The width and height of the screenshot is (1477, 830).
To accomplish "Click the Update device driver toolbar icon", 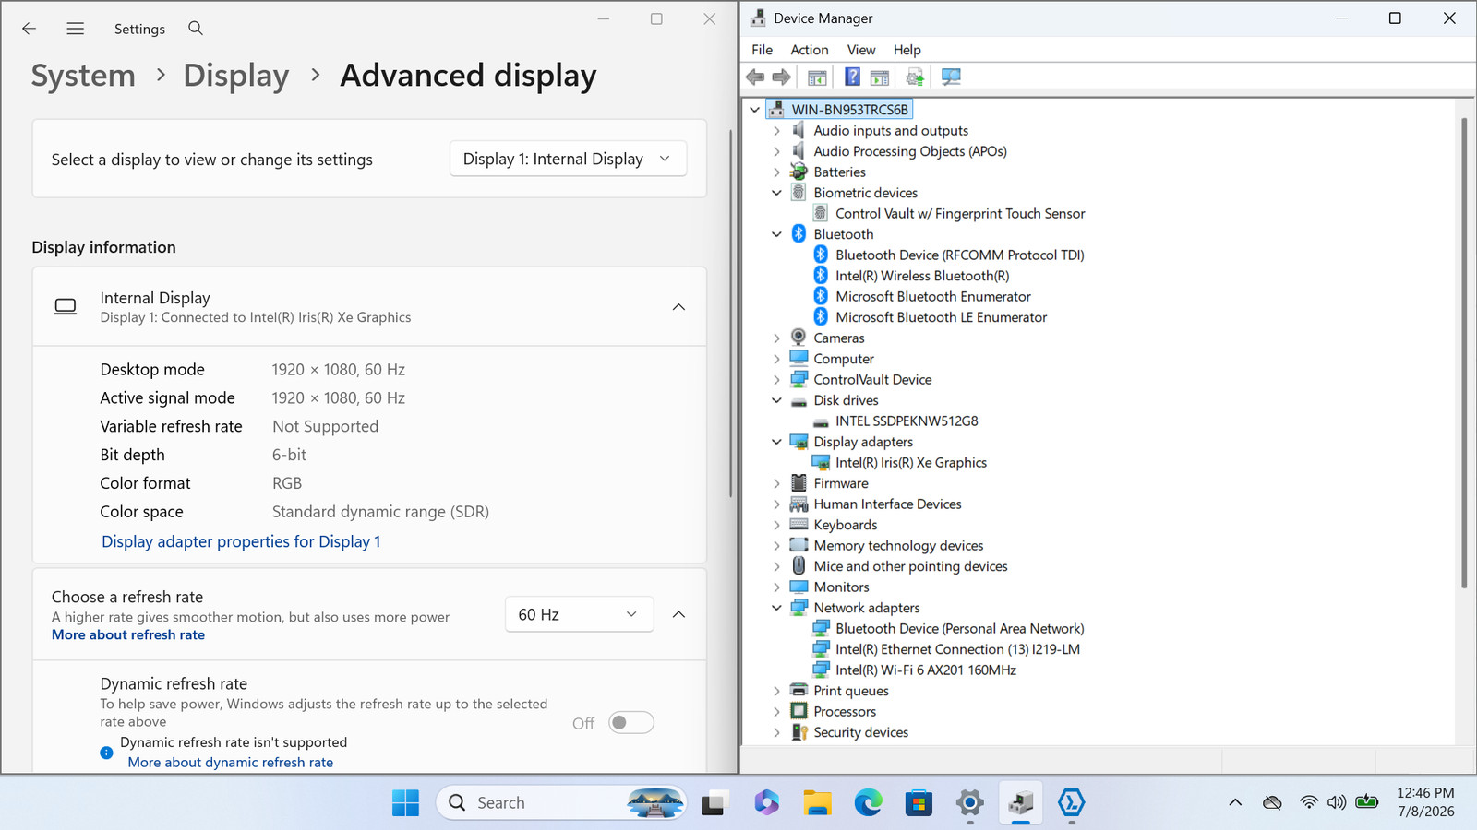I will click(915, 77).
